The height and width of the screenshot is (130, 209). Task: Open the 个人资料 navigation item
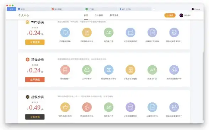pyautogui.click(x=99, y=15)
